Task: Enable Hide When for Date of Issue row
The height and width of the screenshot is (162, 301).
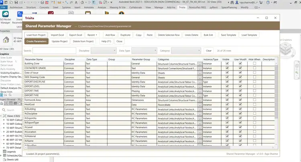Action: point(254,73)
